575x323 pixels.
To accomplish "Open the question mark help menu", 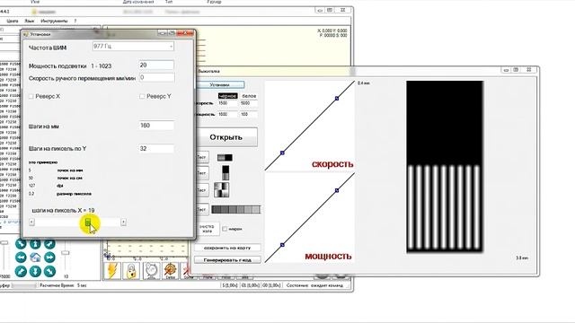I will click(x=75, y=21).
